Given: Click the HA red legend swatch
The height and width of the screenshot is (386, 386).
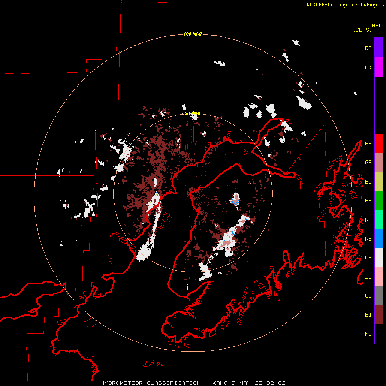Looking at the screenshot, I should pyautogui.click(x=379, y=143).
